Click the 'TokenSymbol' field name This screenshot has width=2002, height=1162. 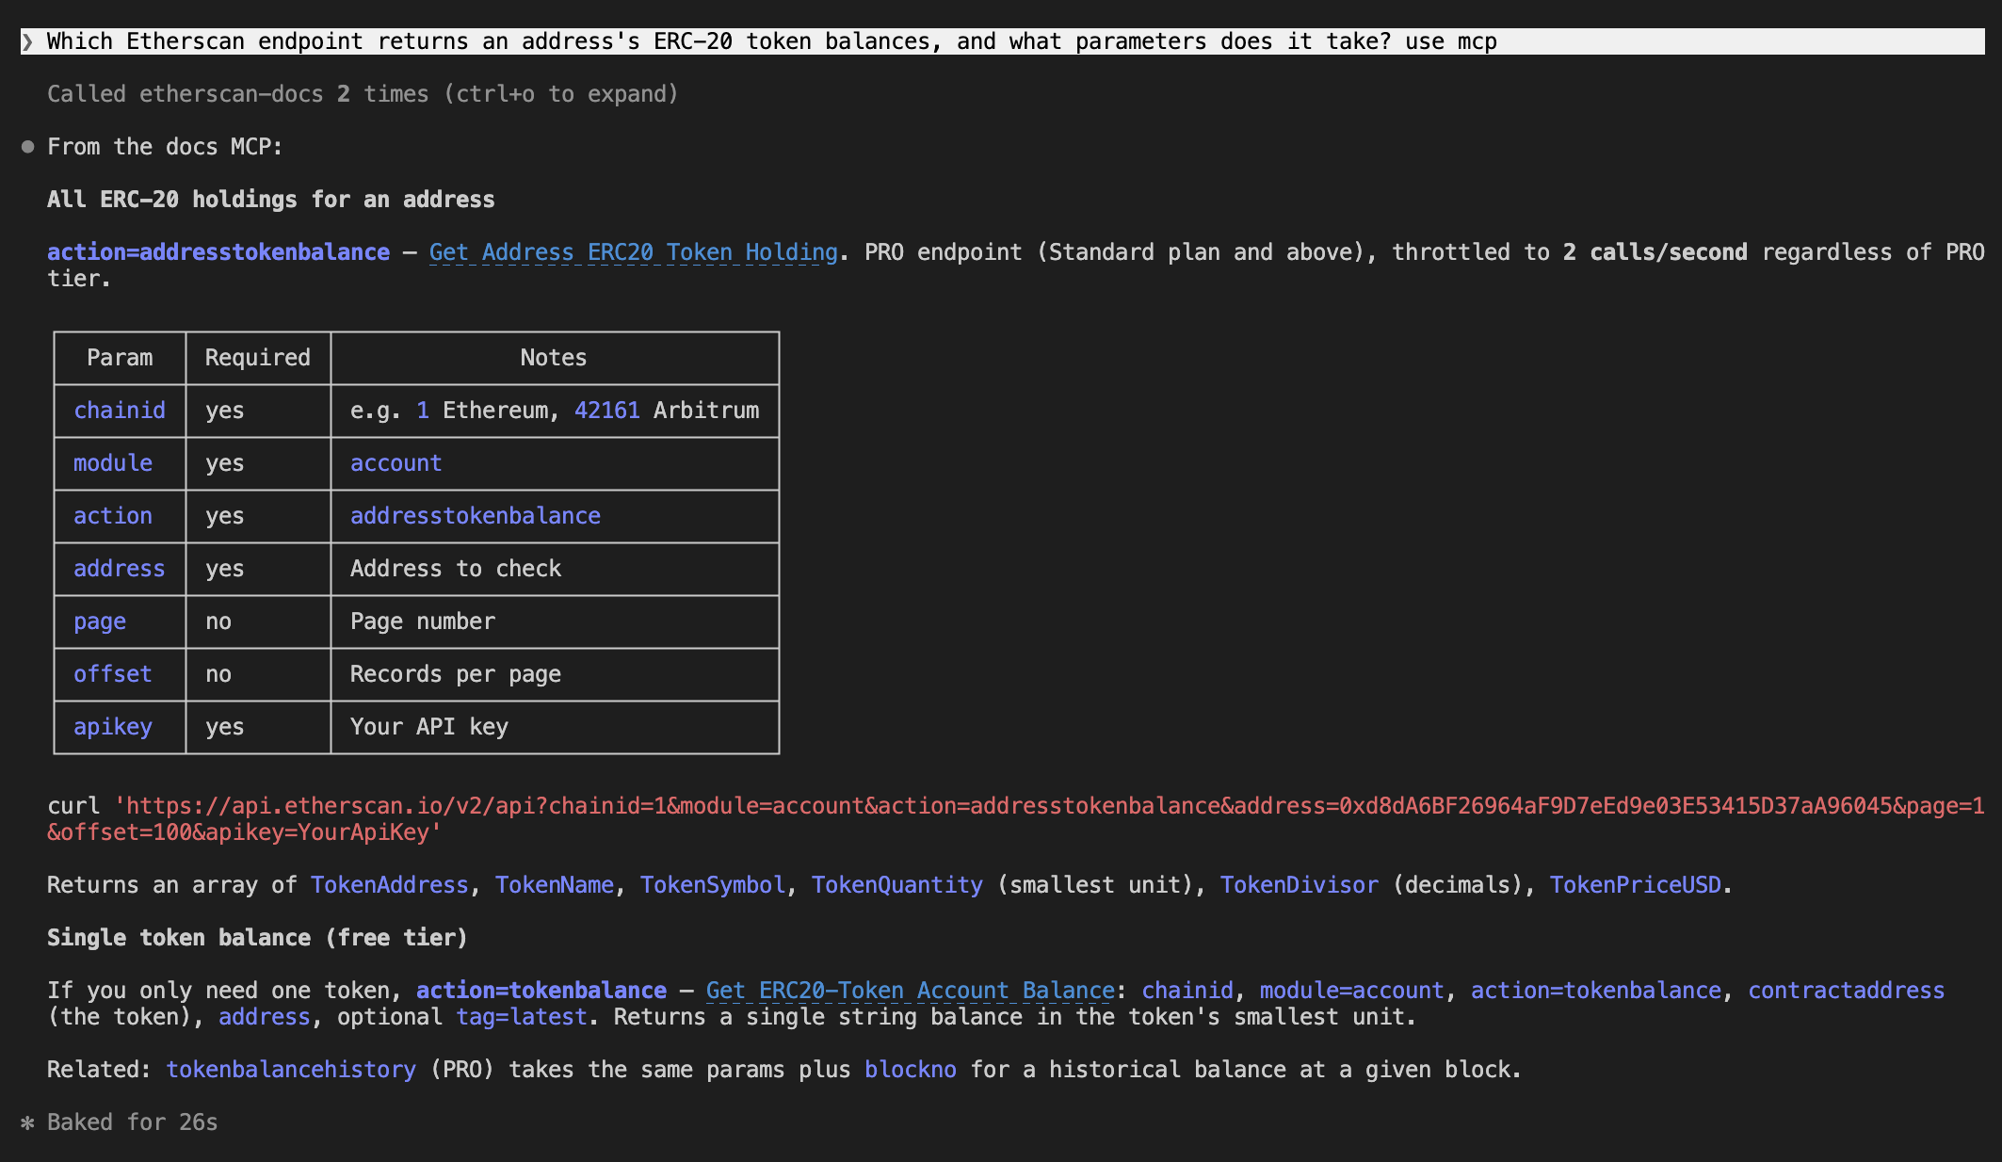[713, 885]
